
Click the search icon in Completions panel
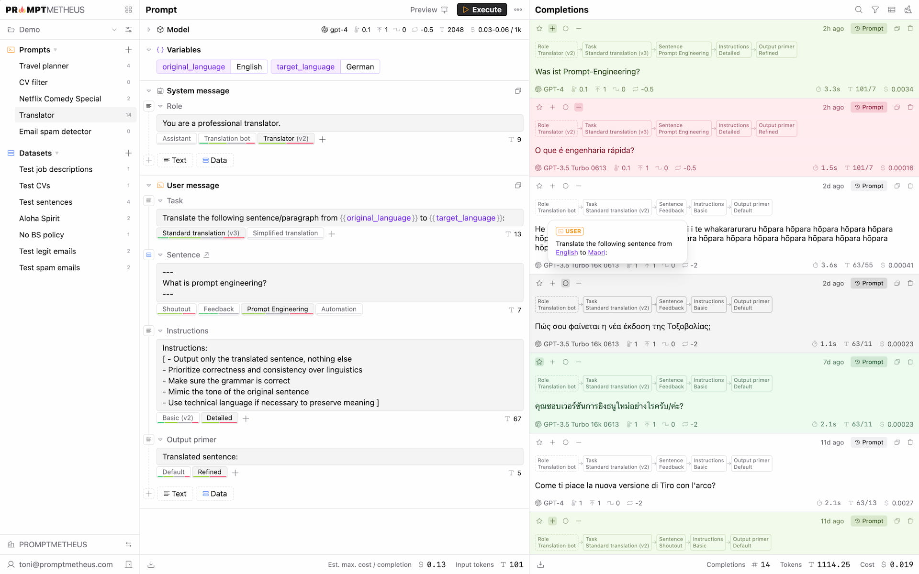click(x=859, y=9)
